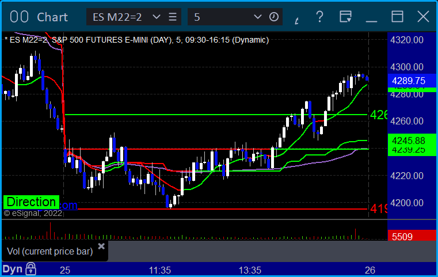Open the symbol list menu icon

pyautogui.click(x=173, y=17)
